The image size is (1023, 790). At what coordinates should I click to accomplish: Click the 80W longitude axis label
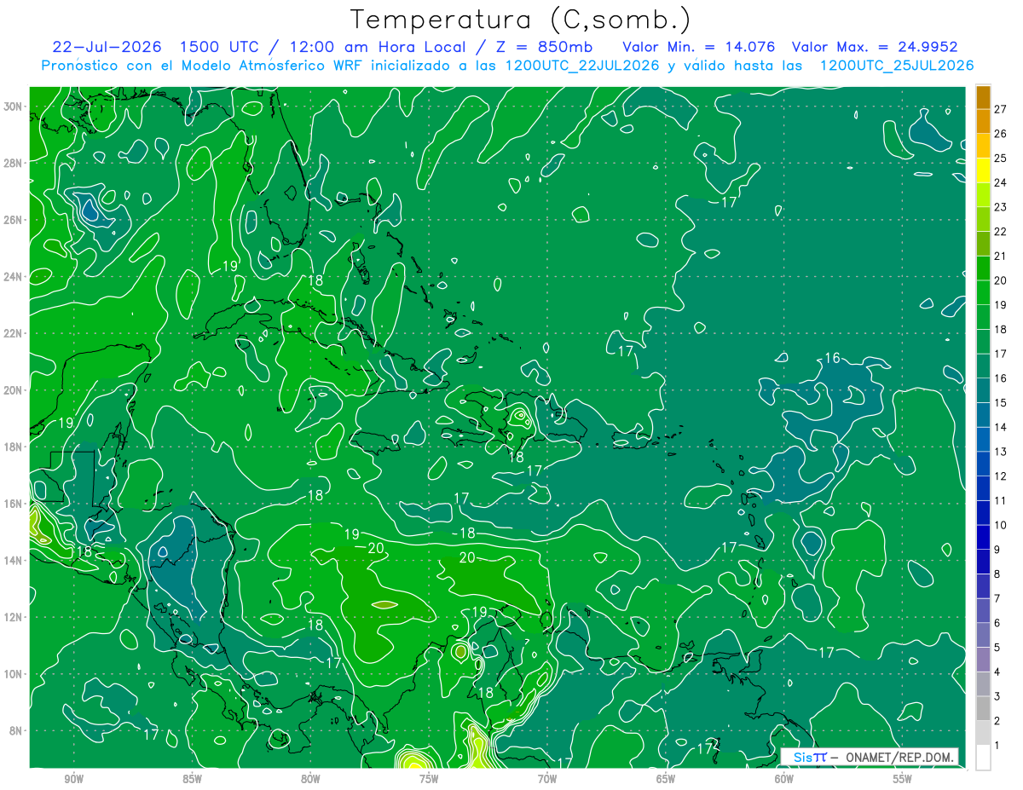pos(311,779)
